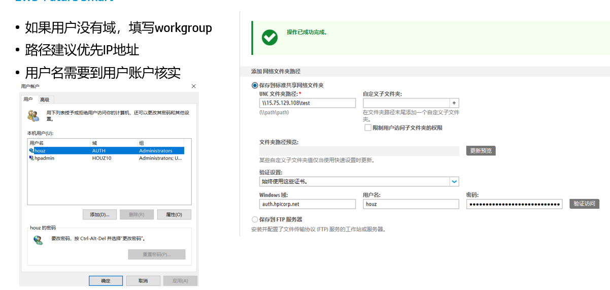Image resolution: width=610 pixels, height=290 pixels.
Task: Click the 密码 password field
Action: (x=514, y=204)
